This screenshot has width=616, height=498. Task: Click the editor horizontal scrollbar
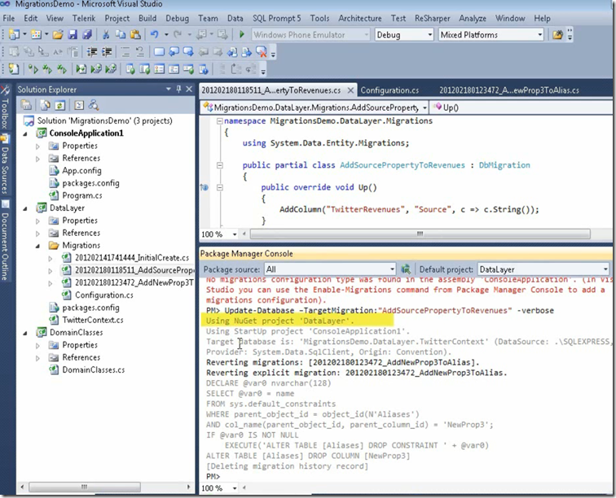[x=420, y=234]
